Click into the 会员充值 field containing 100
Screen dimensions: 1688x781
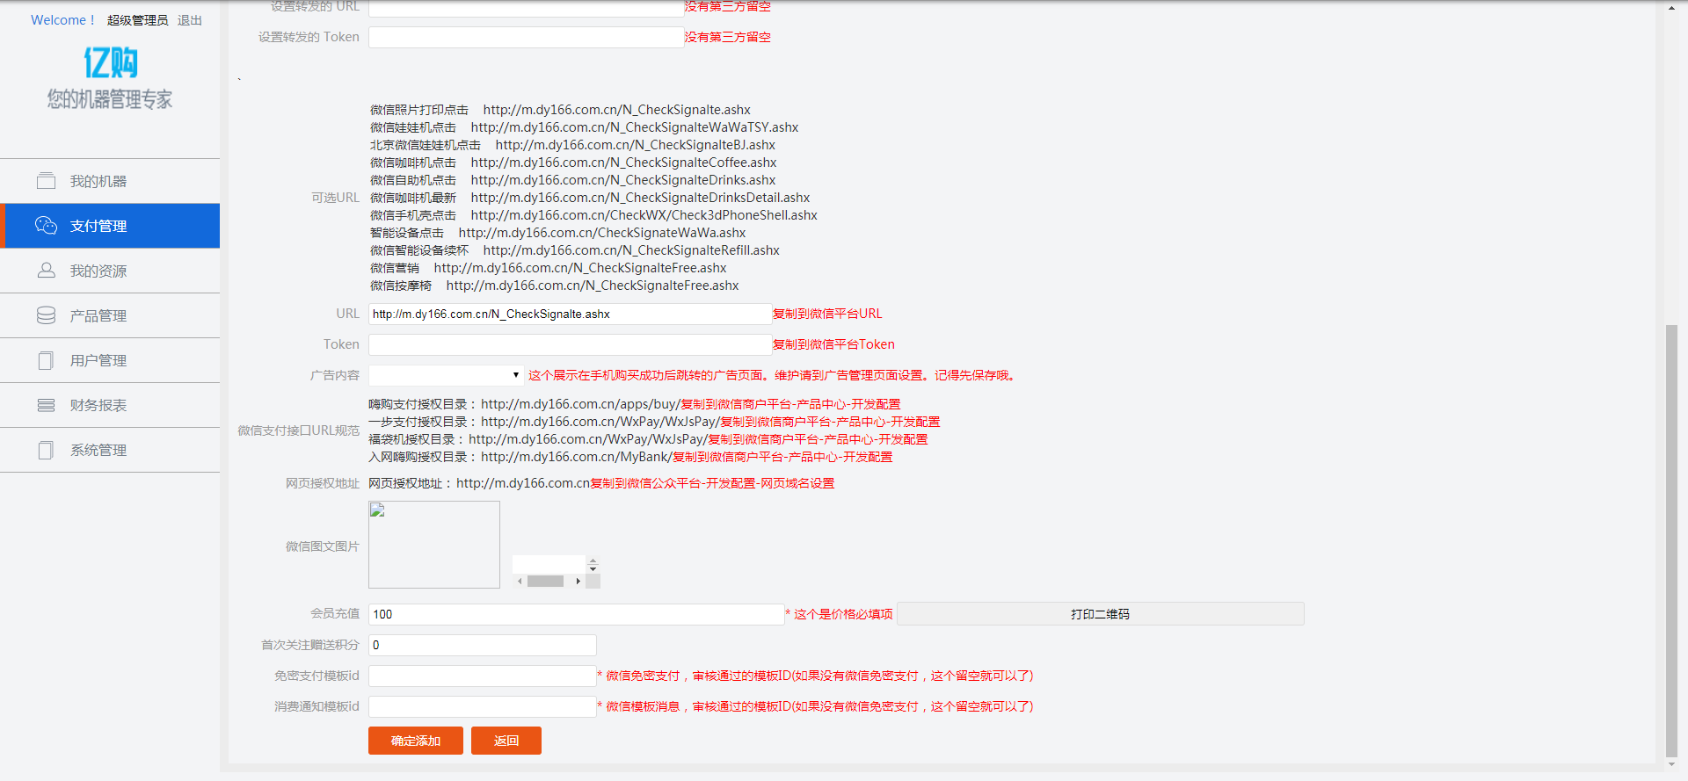pos(575,614)
